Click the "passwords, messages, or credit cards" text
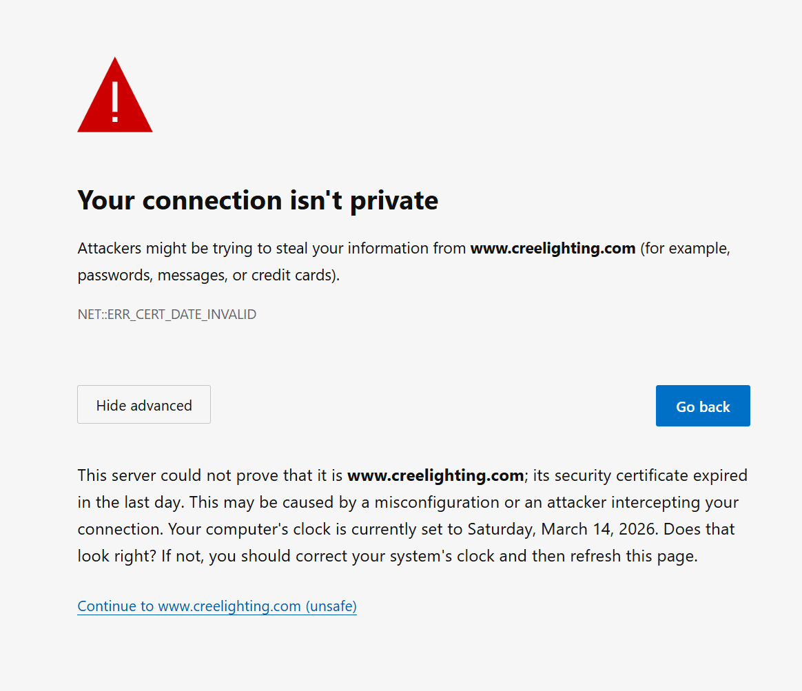The height and width of the screenshot is (691, 802). point(207,276)
